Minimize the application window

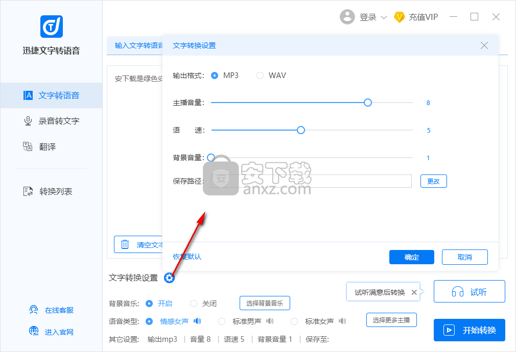[454, 17]
